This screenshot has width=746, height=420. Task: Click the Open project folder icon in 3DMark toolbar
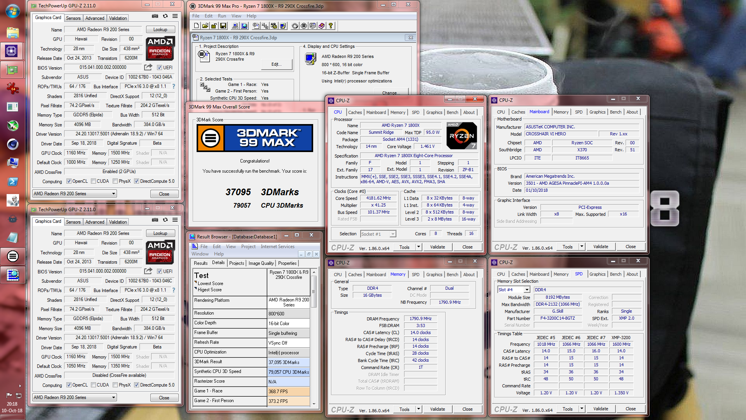point(205,26)
